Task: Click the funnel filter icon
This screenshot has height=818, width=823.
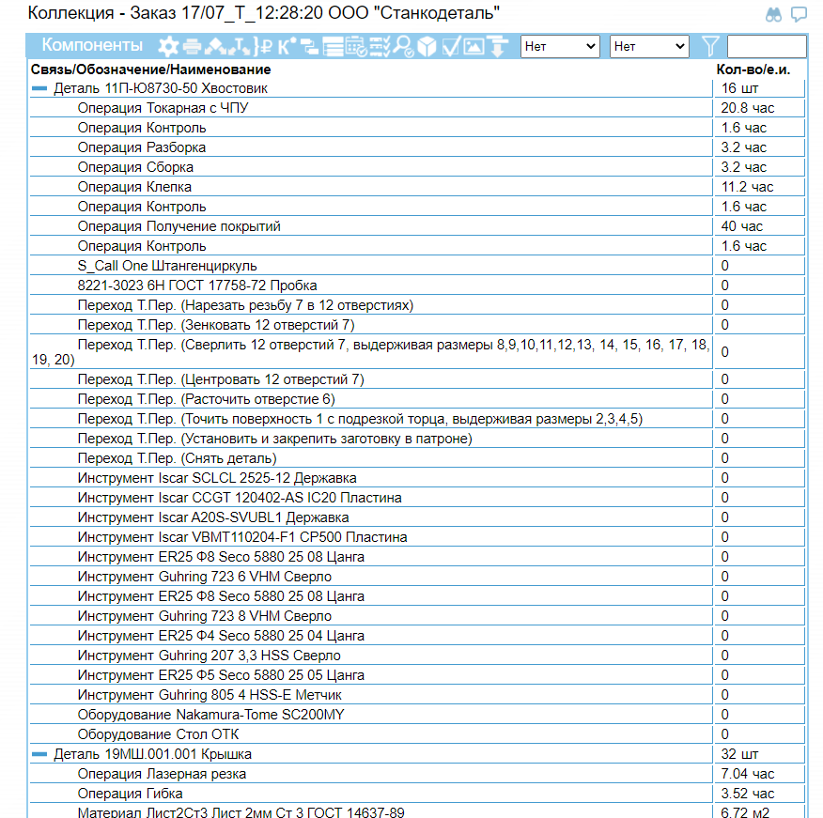Action: 710,46
